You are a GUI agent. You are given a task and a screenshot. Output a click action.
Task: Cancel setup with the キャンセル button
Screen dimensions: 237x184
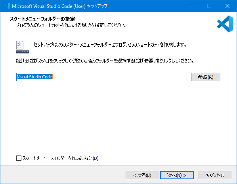[215, 175]
